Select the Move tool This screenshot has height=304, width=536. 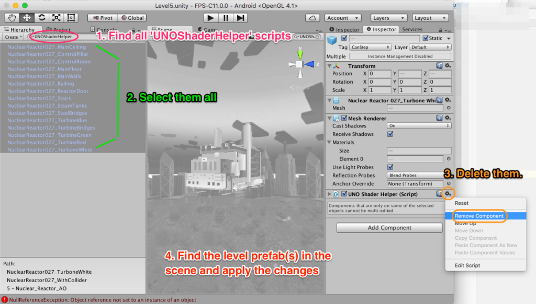click(27, 18)
